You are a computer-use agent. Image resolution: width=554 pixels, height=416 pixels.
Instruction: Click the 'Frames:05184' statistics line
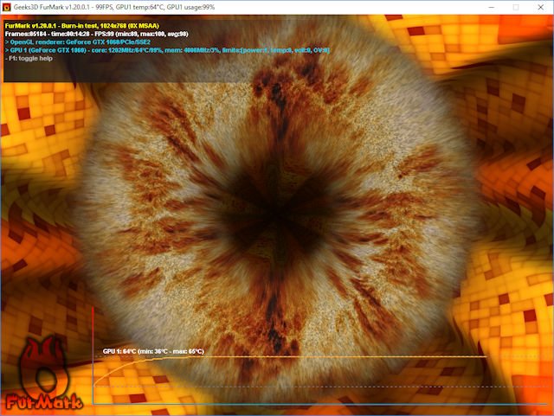[x=96, y=34]
